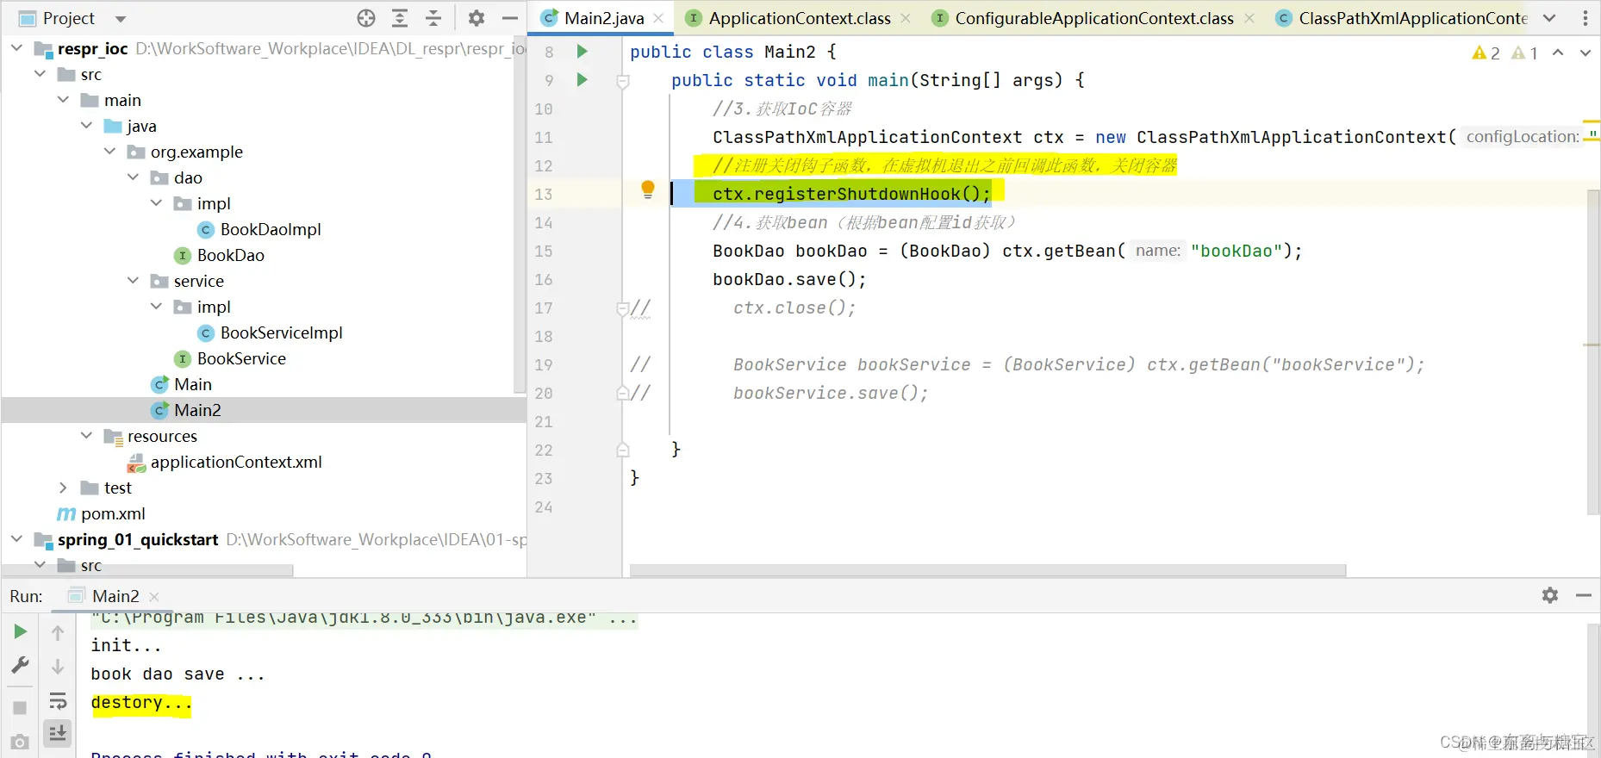Image resolution: width=1601 pixels, height=758 pixels.
Task: Toggle fold marker at line 22 closing brace
Action: click(x=623, y=450)
